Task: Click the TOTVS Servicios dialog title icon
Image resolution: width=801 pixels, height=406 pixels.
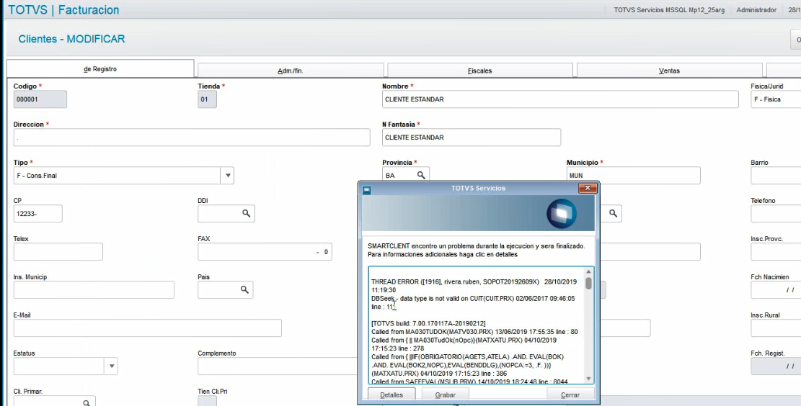Action: click(366, 190)
